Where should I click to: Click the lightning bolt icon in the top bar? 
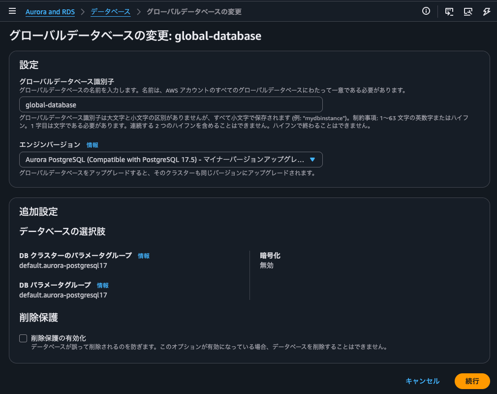click(x=487, y=11)
